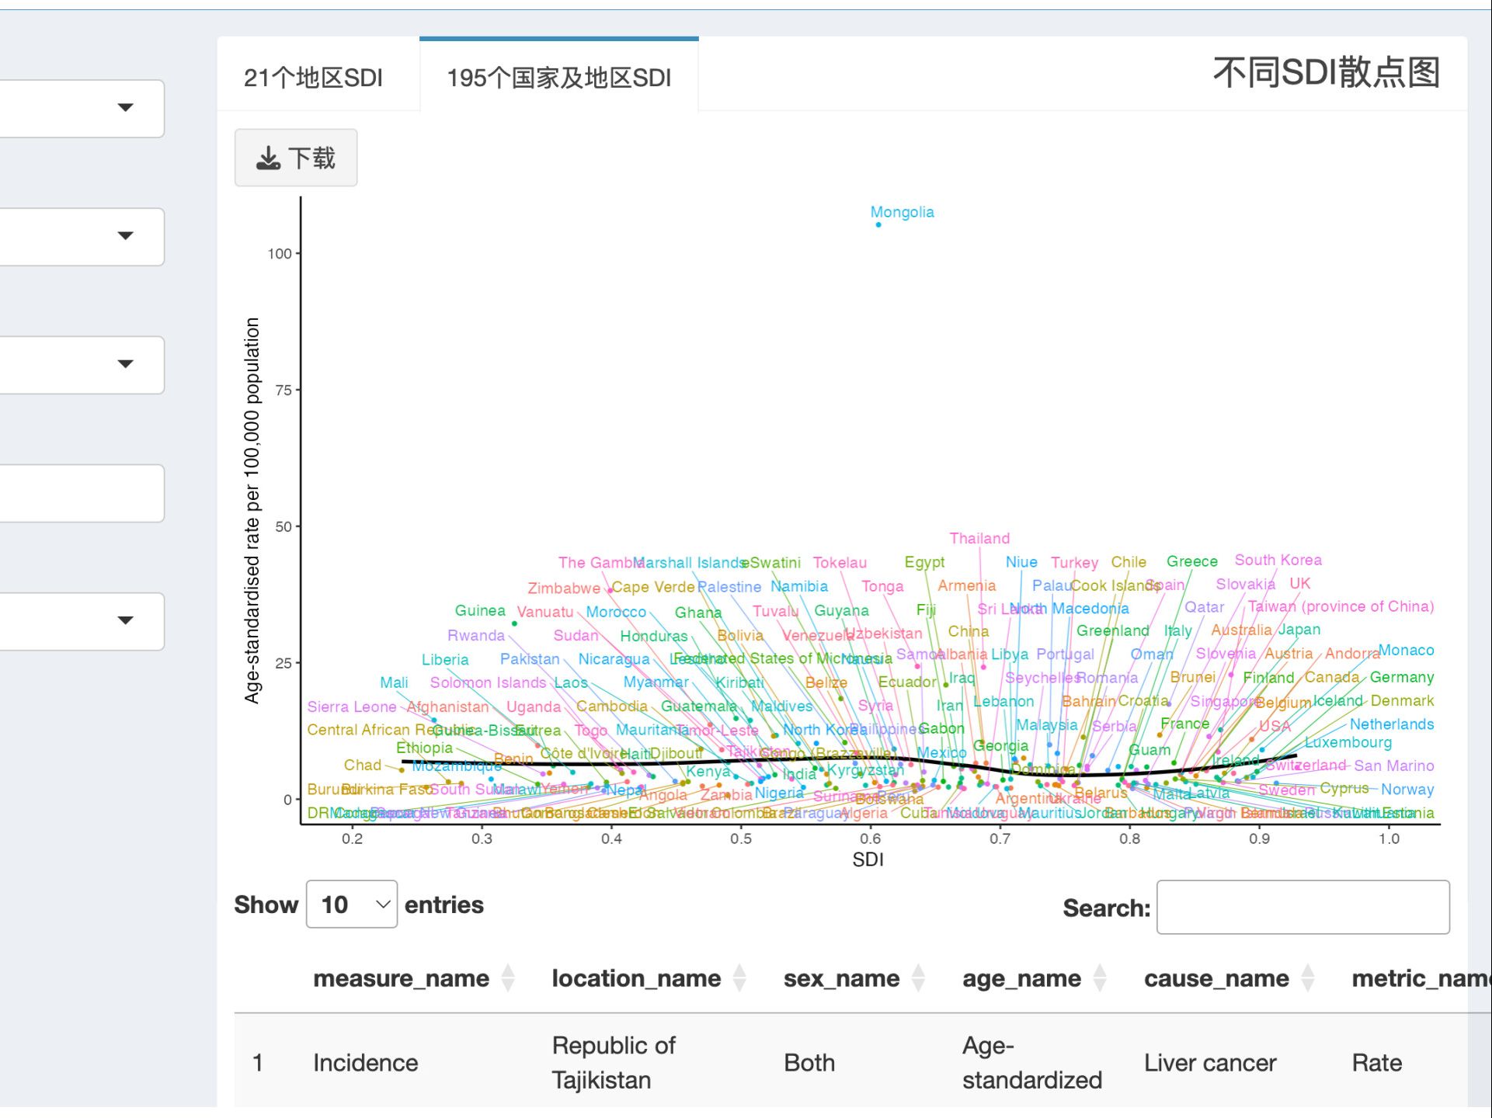Click the Sierra Leone label in plot
Viewport: 1492px width, 1118px height.
point(352,707)
